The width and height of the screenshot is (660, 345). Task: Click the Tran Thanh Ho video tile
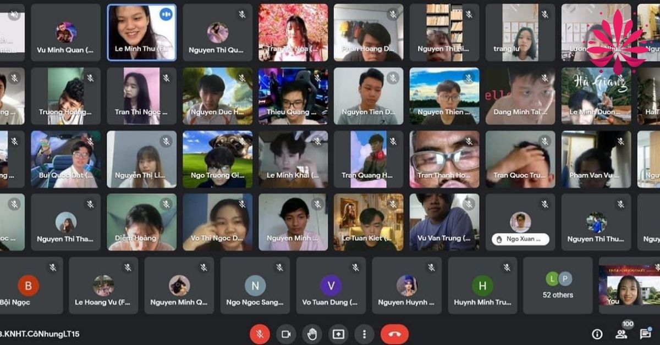[x=444, y=159]
